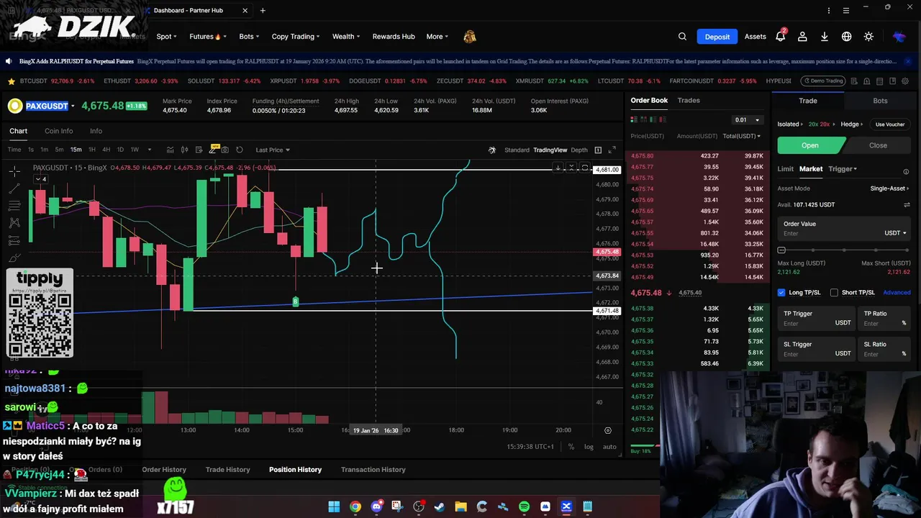Open the settings gear beside Demo Trading
Screen dimensions: 921x518
pos(905,81)
